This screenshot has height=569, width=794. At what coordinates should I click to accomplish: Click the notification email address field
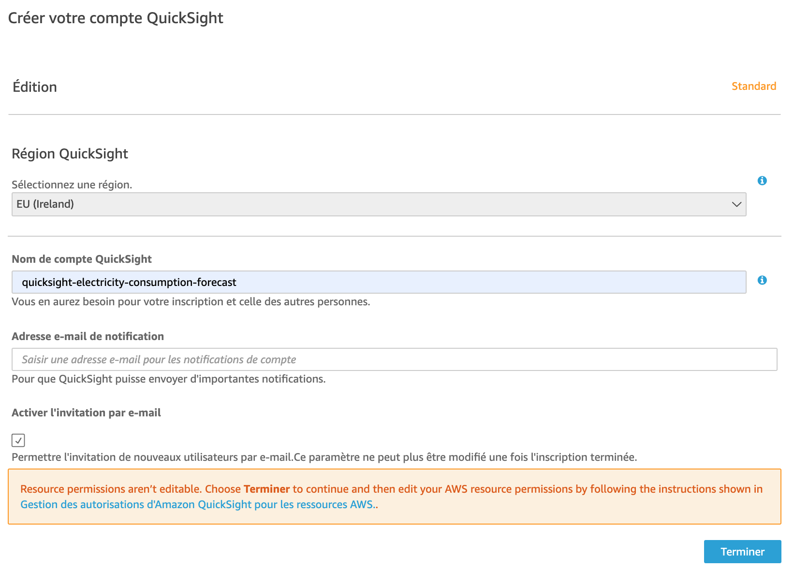[x=394, y=359]
